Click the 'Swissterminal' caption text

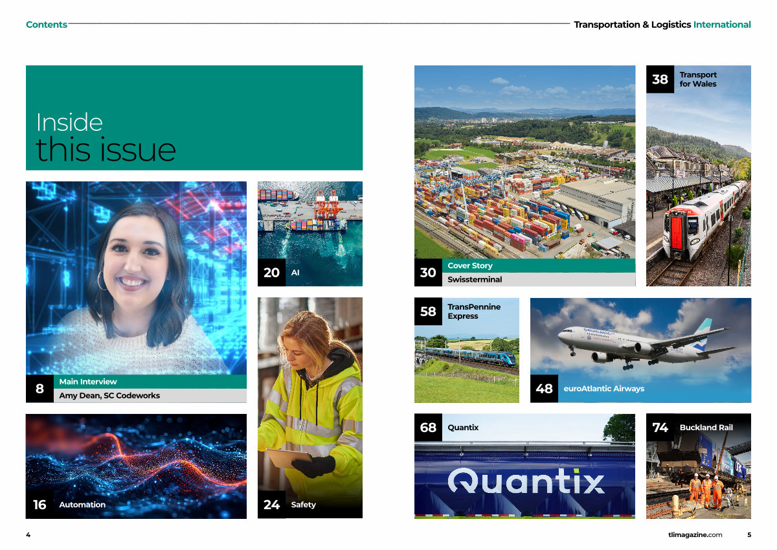(475, 280)
